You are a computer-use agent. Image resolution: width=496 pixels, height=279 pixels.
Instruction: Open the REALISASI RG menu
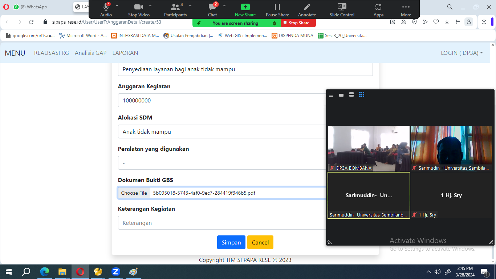click(51, 53)
